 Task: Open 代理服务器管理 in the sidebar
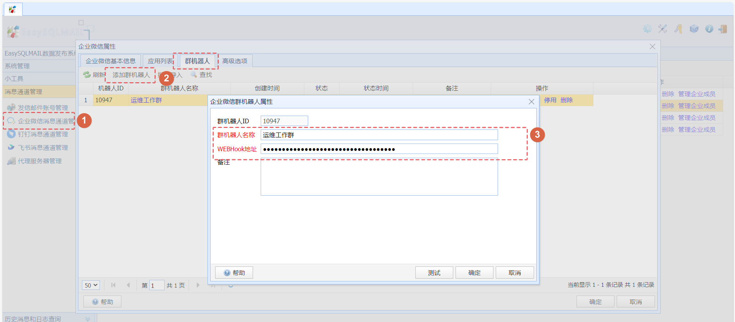pyautogui.click(x=34, y=161)
